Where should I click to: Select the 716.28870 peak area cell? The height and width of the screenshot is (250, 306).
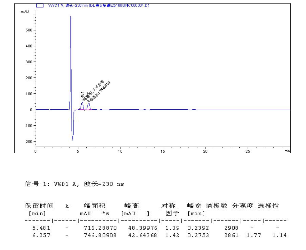[x=100, y=228]
